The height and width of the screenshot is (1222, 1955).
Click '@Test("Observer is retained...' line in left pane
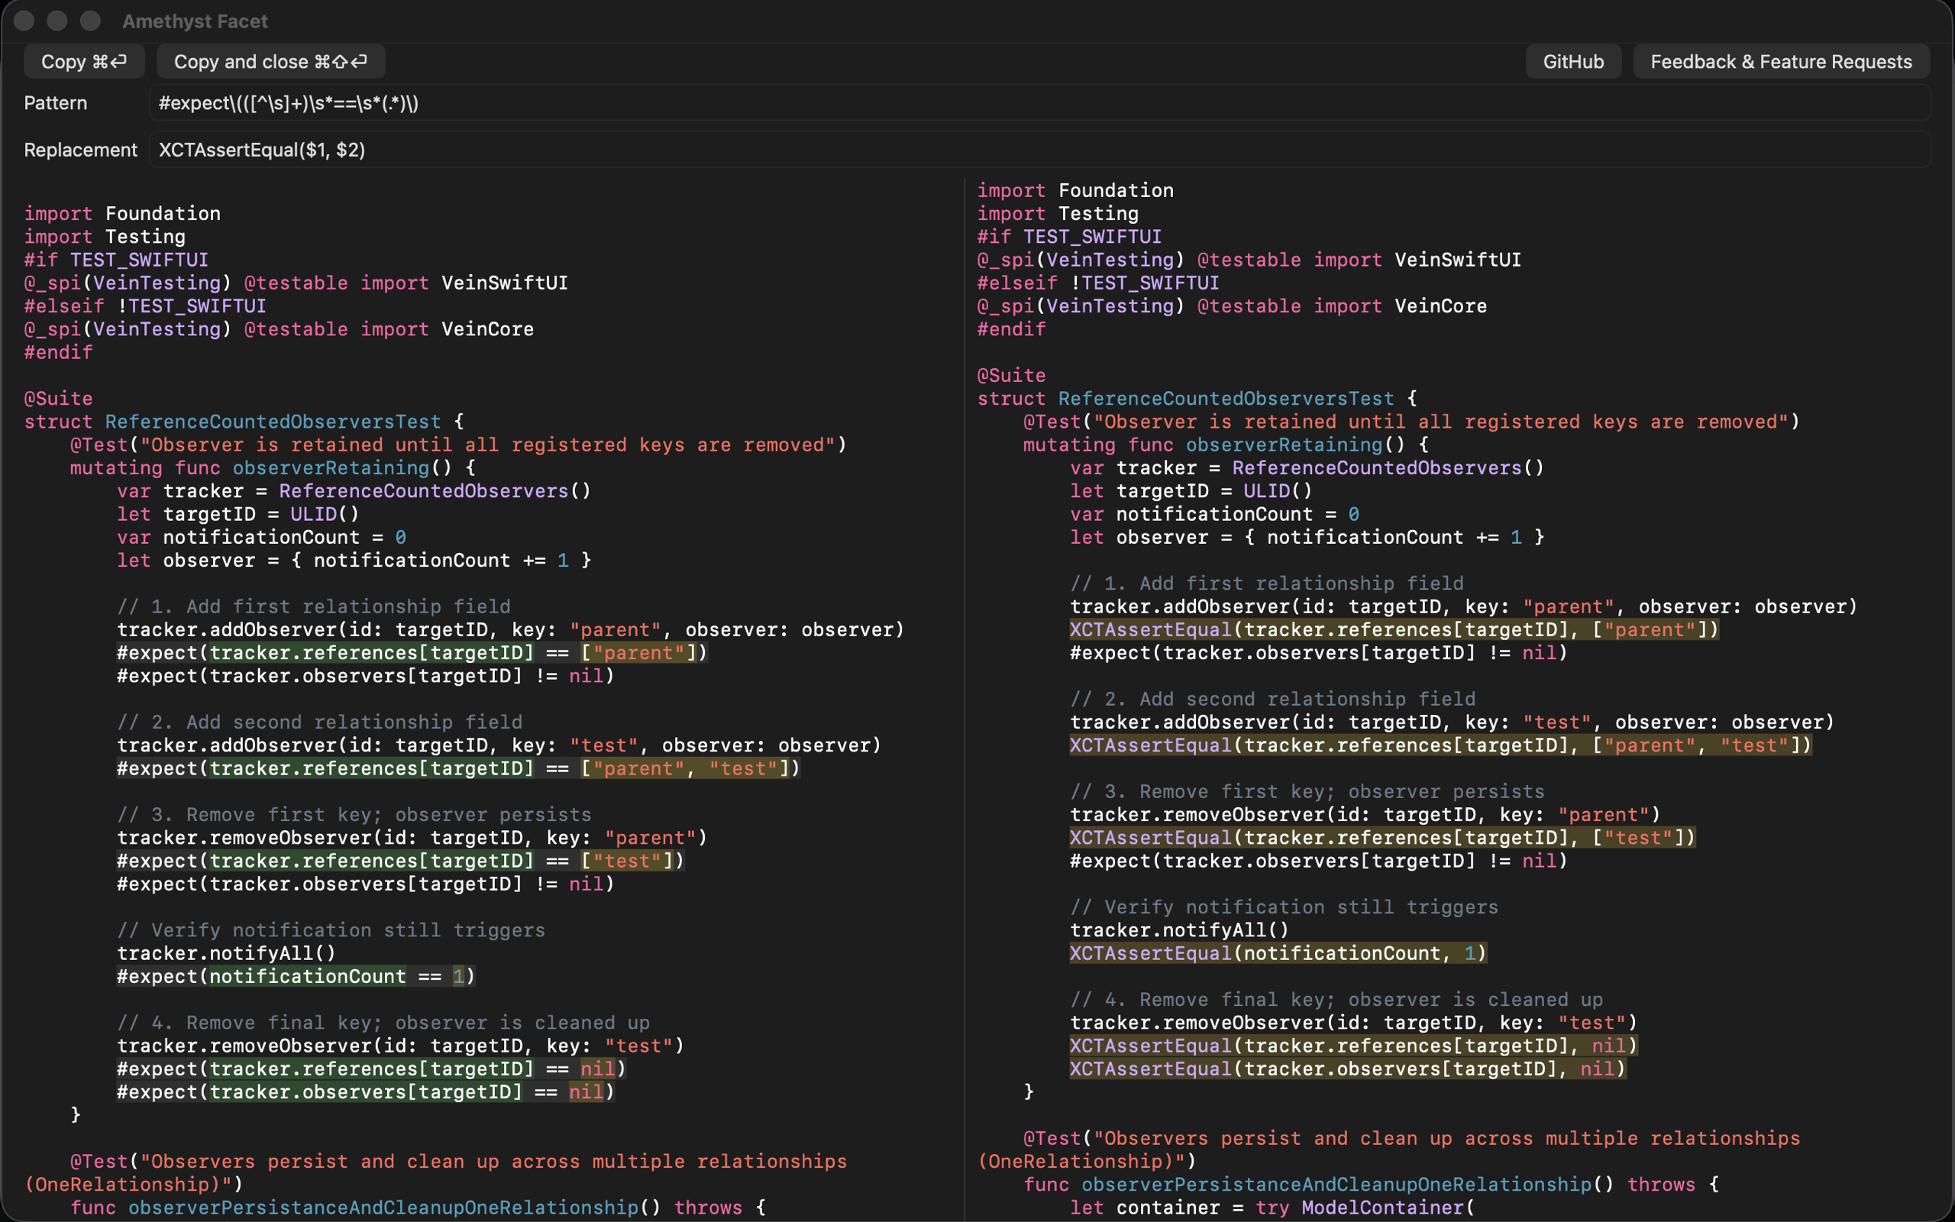tap(458, 445)
